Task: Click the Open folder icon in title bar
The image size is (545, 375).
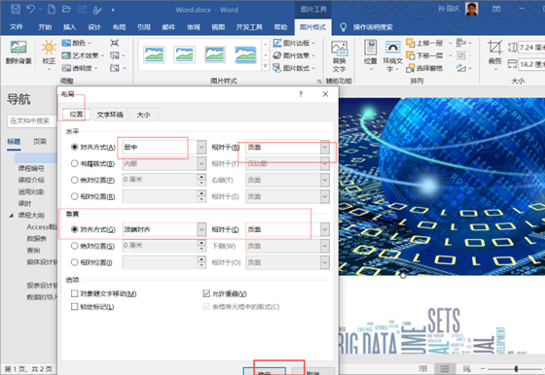Action: coord(66,10)
